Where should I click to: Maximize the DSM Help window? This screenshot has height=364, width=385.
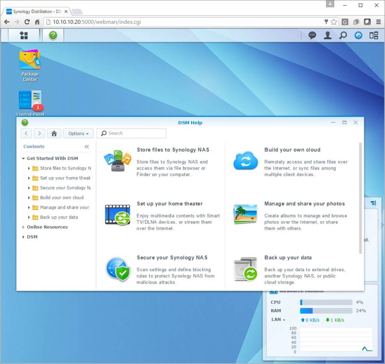pyautogui.click(x=344, y=122)
